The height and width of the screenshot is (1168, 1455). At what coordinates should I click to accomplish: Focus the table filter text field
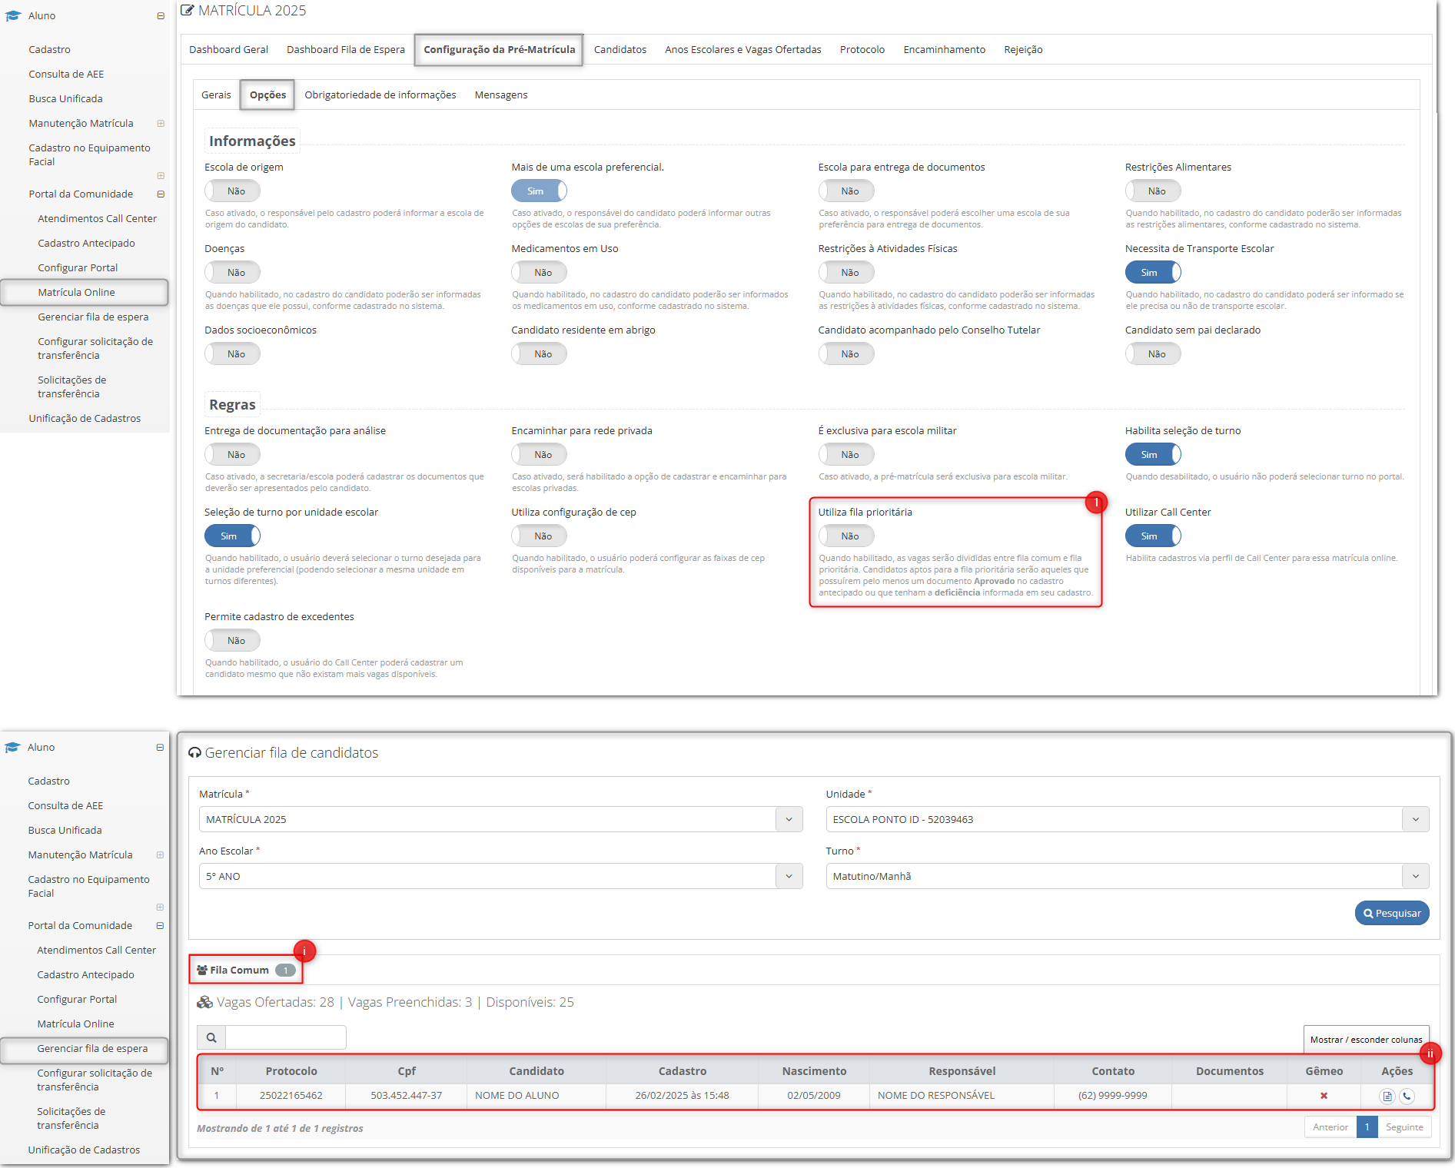click(x=286, y=1037)
